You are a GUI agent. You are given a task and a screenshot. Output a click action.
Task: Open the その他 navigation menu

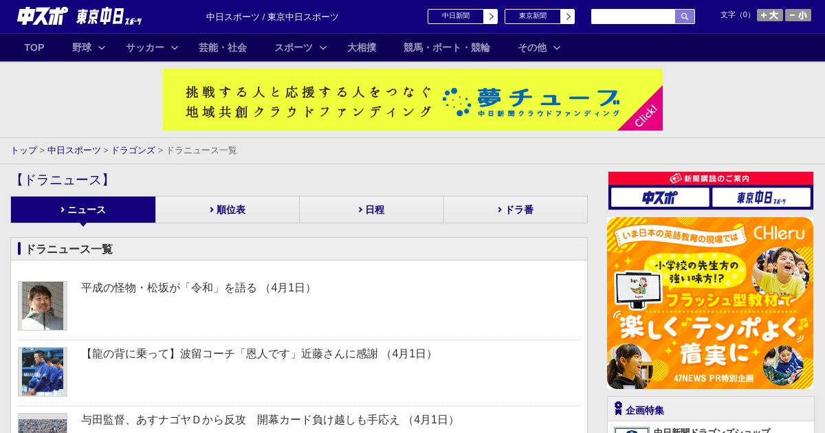532,47
